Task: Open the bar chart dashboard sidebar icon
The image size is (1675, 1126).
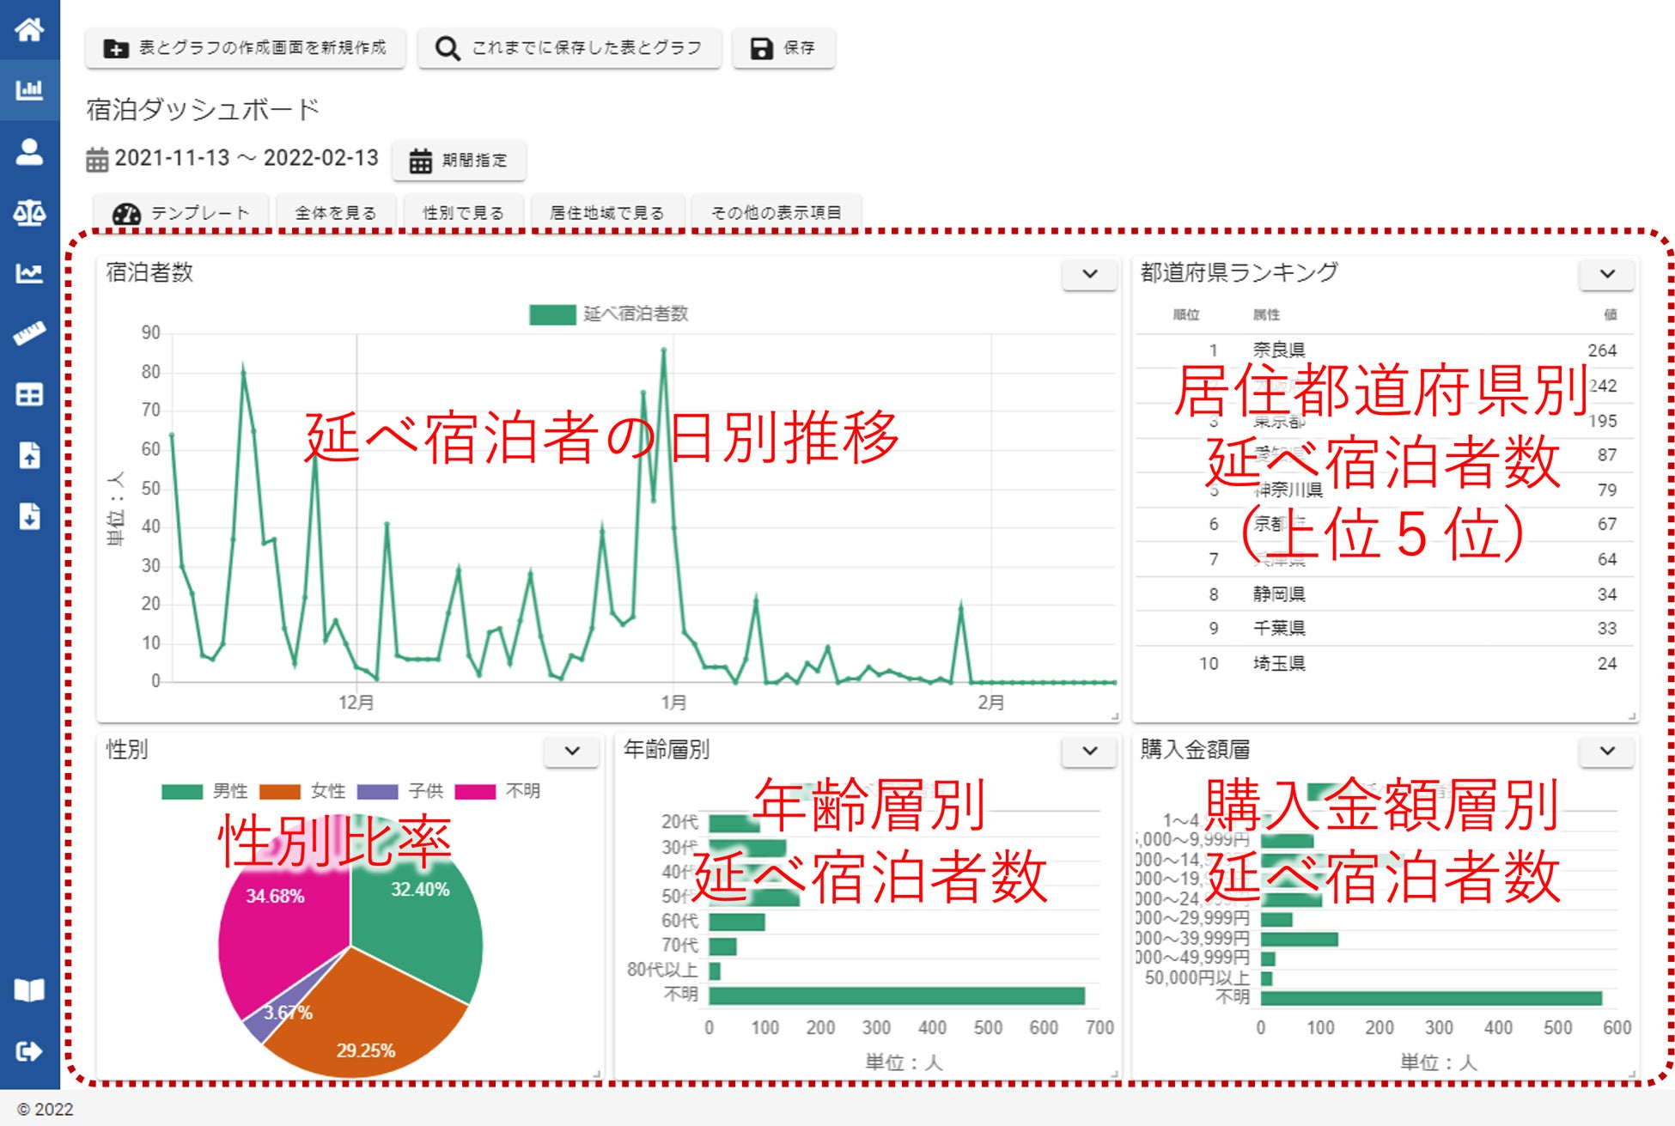Action: tap(29, 90)
